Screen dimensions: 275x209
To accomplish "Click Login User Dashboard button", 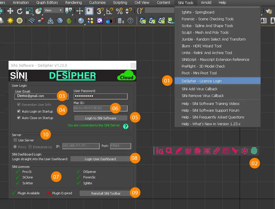I will (x=100, y=159).
